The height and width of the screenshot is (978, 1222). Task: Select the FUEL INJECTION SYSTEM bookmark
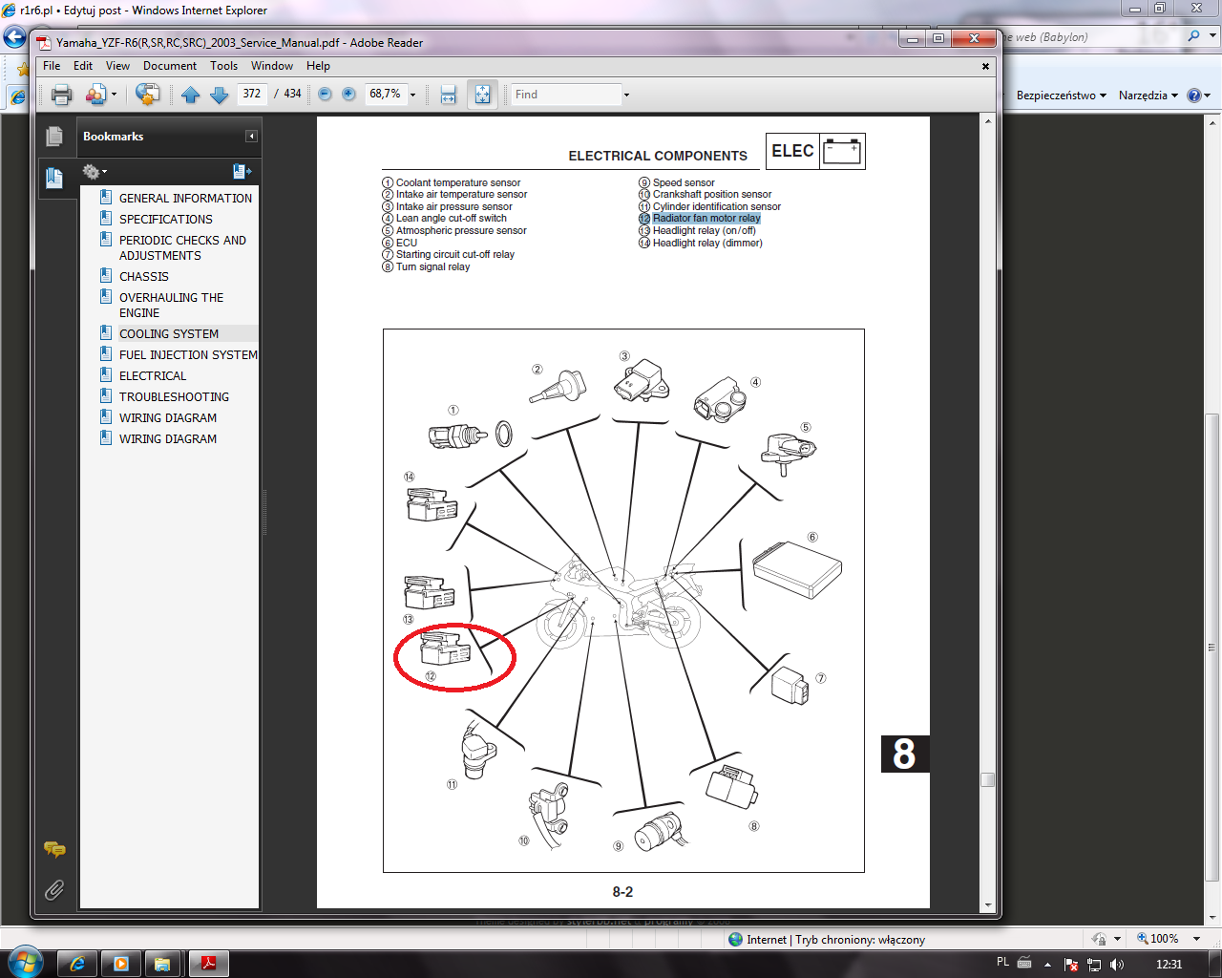188,355
